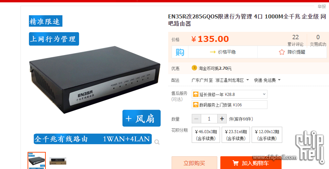The image size is (329, 169).
Task: Expand the 快递 免运费 shipping dropdown
Action: 267,80
